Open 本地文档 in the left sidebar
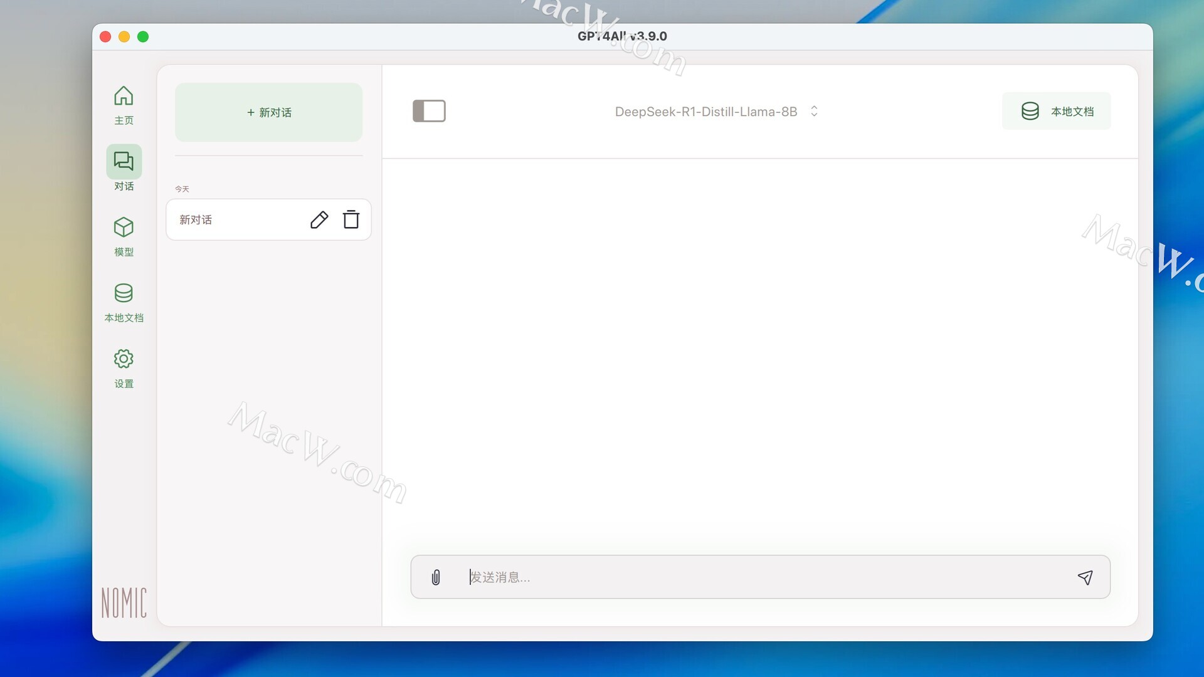Viewport: 1204px width, 677px height. pos(124,303)
